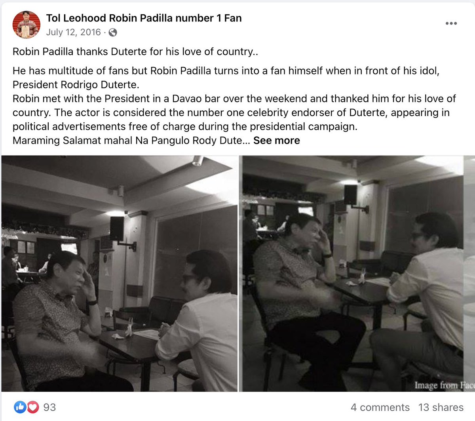Click the blue thumbs-up Like reaction icon

point(19,407)
